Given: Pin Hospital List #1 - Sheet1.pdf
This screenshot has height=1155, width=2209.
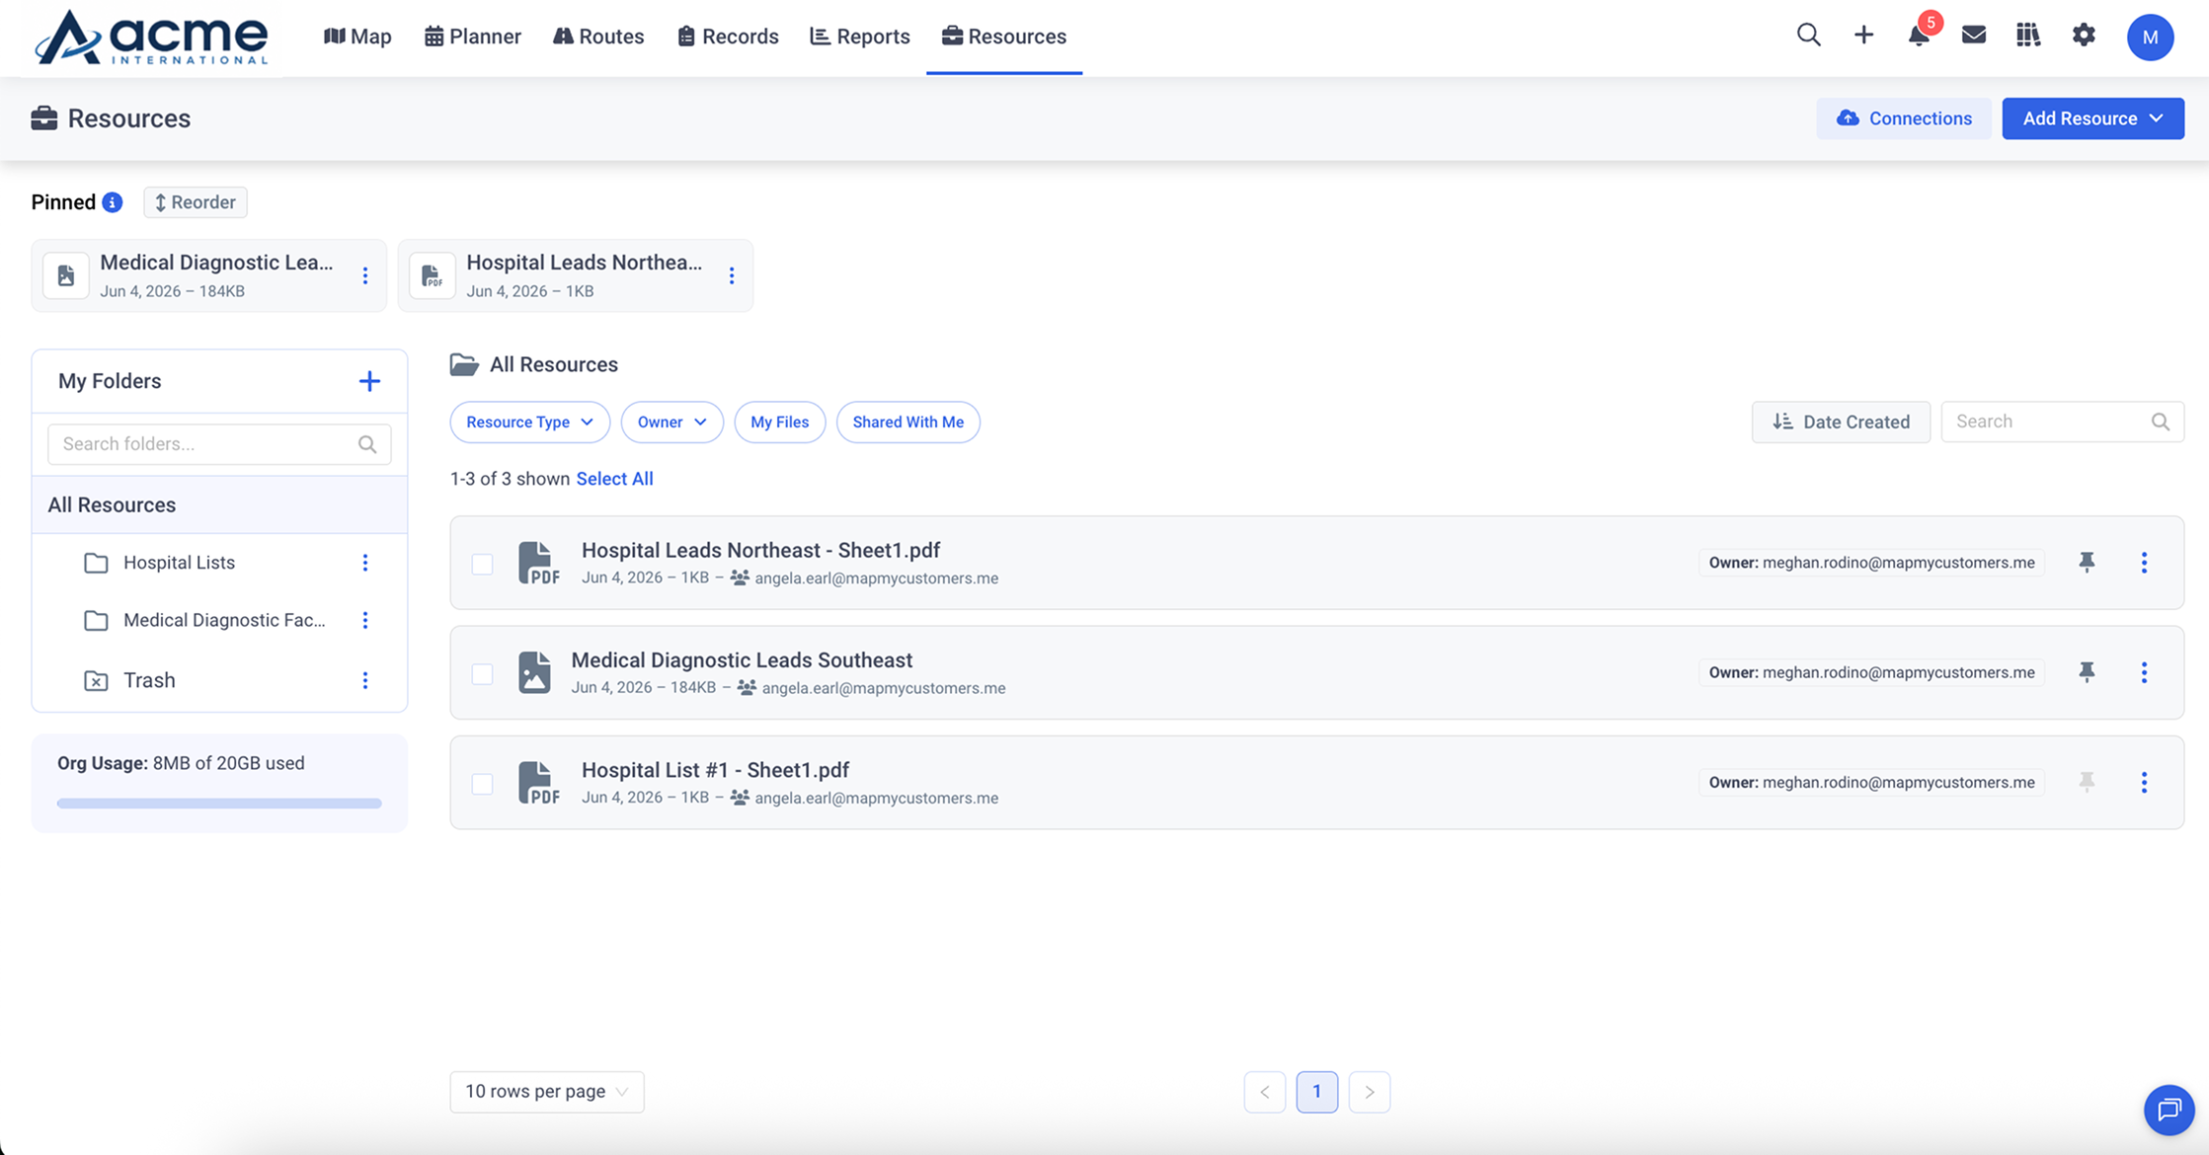Looking at the screenshot, I should click(x=2087, y=782).
